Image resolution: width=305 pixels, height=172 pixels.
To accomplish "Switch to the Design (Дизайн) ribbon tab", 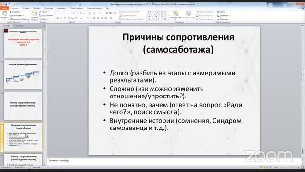I will (37, 8).
